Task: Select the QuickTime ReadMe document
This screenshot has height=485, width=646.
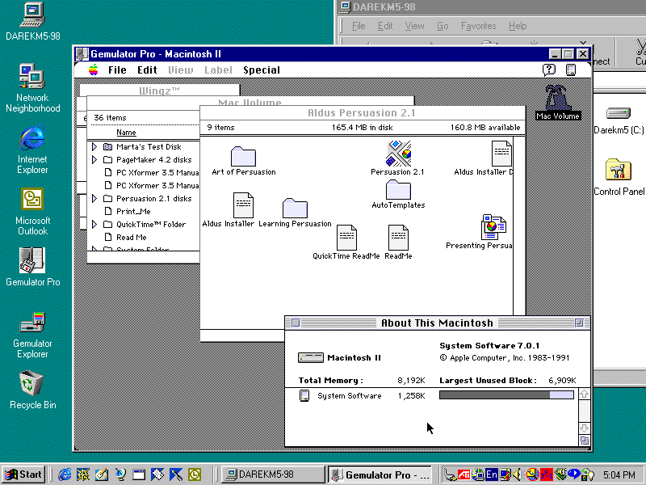Action: [346, 237]
